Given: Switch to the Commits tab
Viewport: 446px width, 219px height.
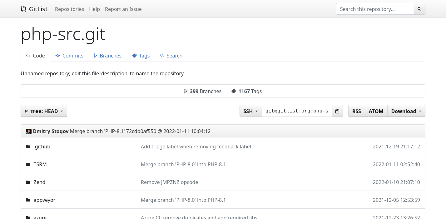Looking at the screenshot, I should (x=69, y=56).
